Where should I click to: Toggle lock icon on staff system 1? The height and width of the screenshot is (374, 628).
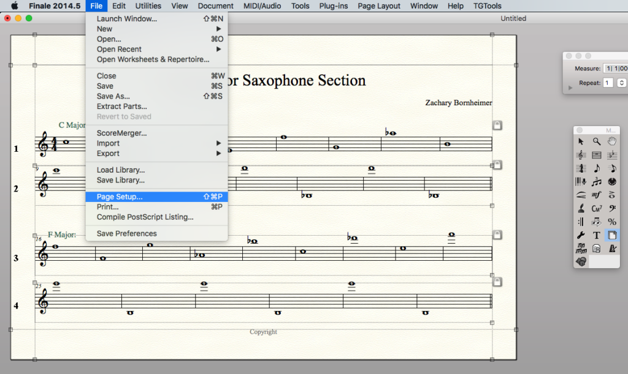(497, 125)
